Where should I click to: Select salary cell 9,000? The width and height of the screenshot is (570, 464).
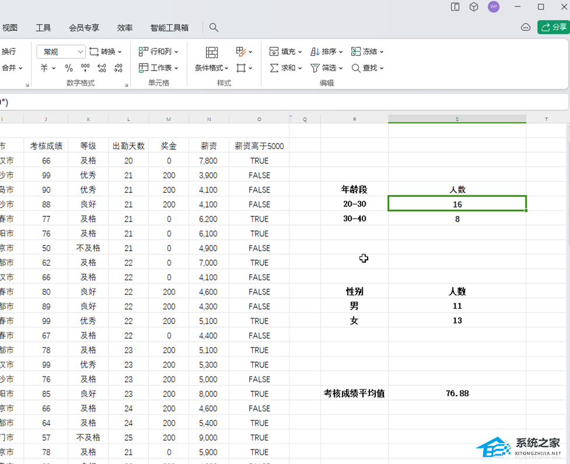(209, 438)
